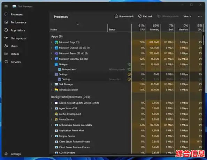Screen dimensions: 207x160
Task: Click the End task button
Action: pos(145,16)
